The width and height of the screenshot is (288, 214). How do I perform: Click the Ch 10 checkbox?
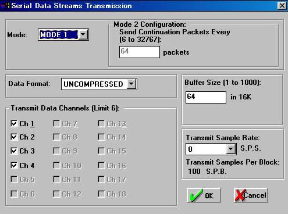click(x=56, y=165)
